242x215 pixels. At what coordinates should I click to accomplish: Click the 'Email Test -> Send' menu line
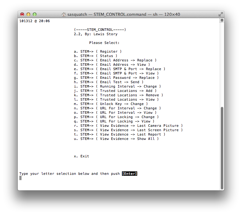coord(109,82)
